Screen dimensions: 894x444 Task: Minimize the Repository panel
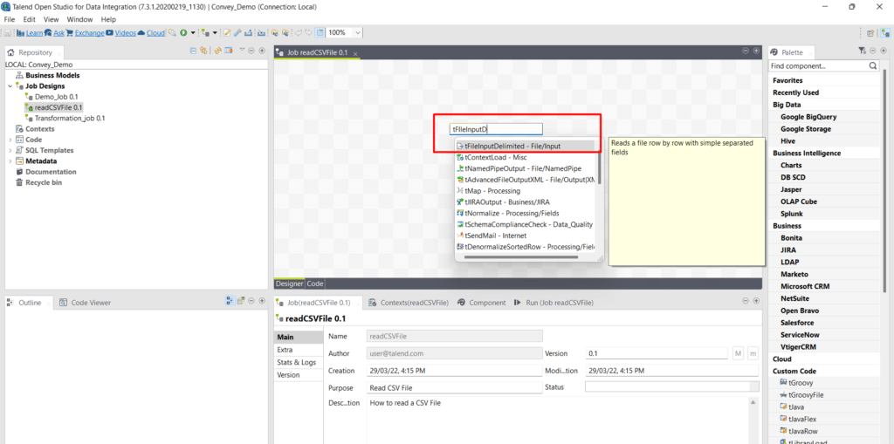[x=251, y=50]
